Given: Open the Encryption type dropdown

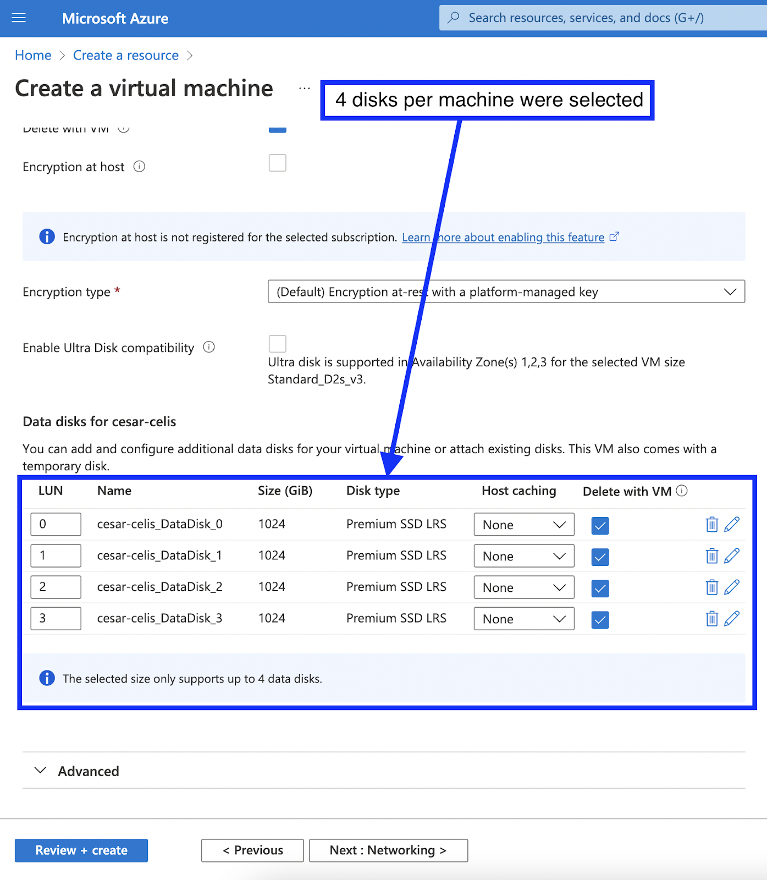Looking at the screenshot, I should tap(506, 291).
